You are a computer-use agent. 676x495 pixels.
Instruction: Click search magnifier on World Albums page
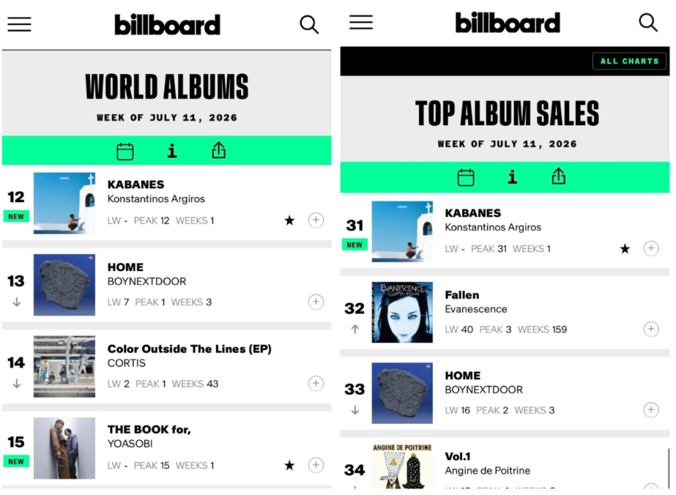point(309,24)
